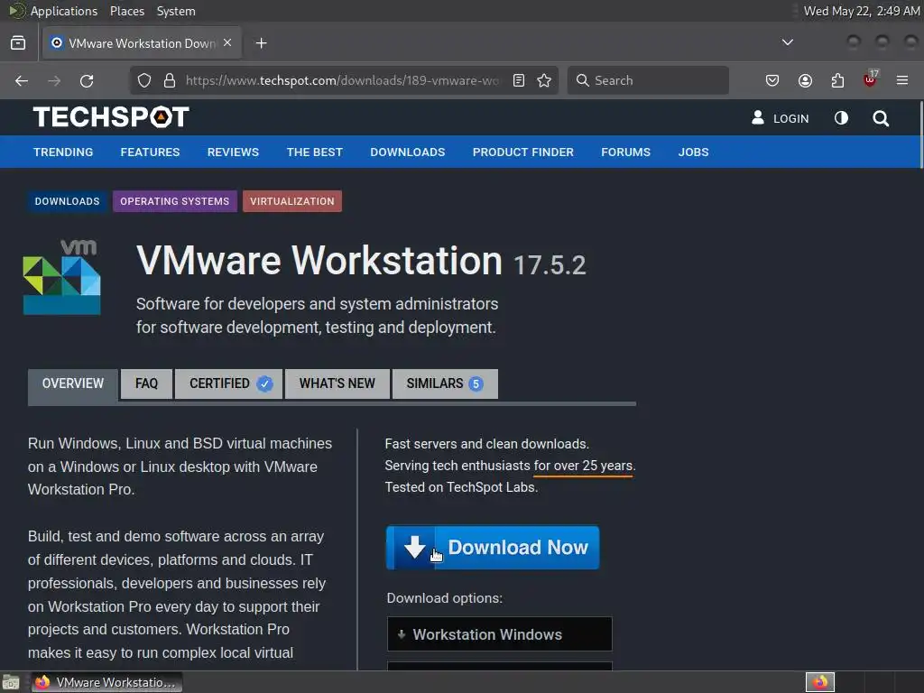
Task: Click the VIRTUALIZATION category tag
Action: pyautogui.click(x=292, y=201)
